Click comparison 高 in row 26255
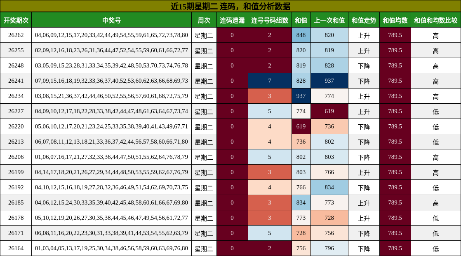This screenshot has height=256, width=461. pos(436,51)
